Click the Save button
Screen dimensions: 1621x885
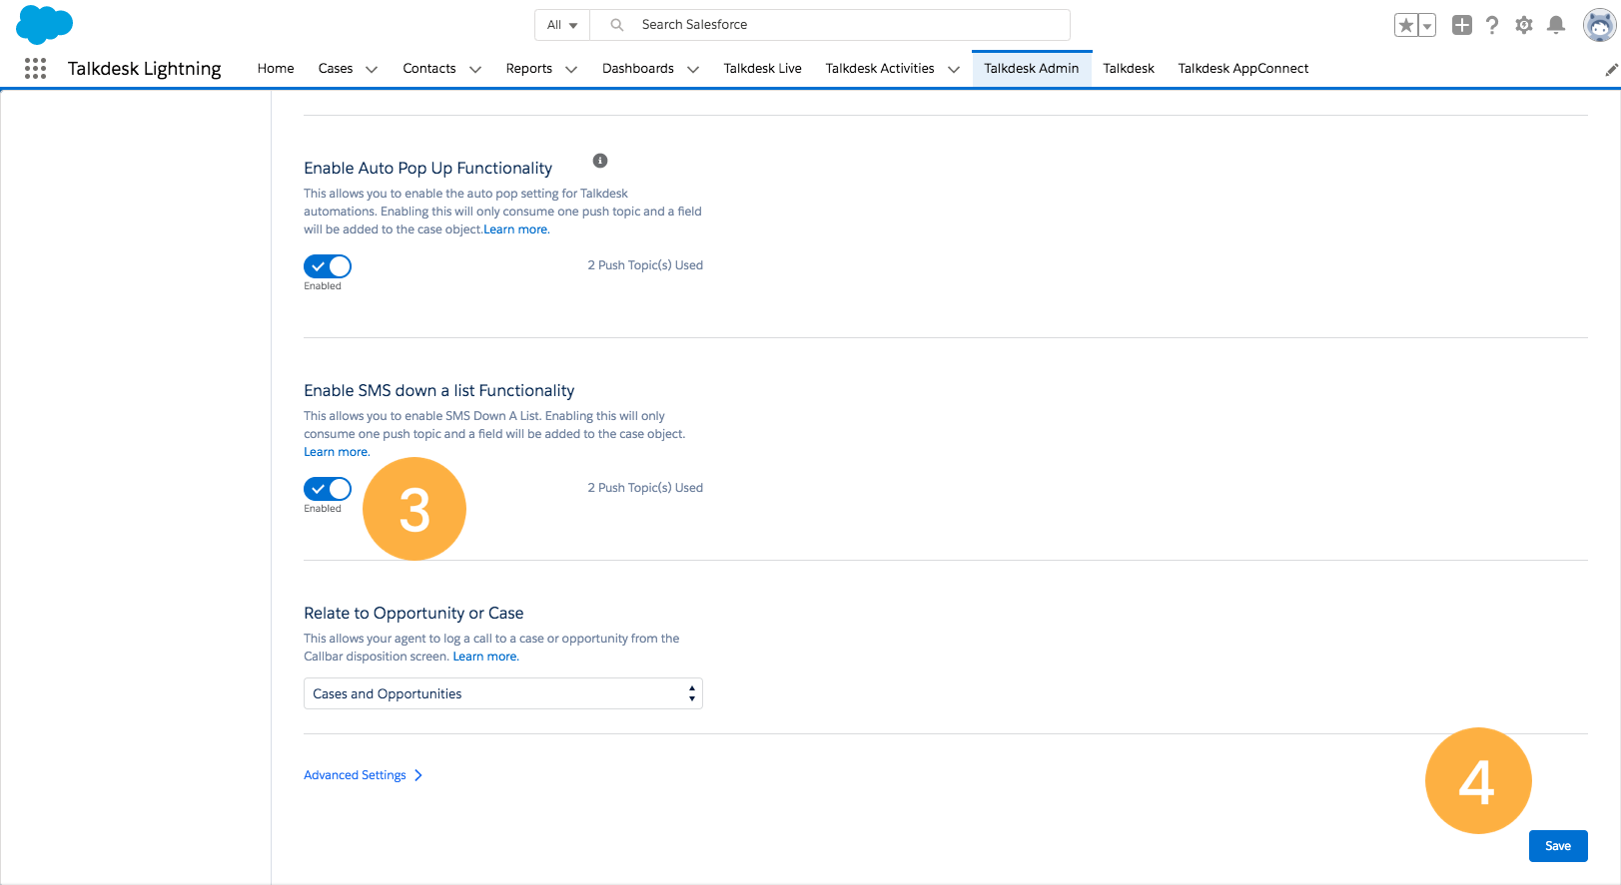click(1558, 846)
